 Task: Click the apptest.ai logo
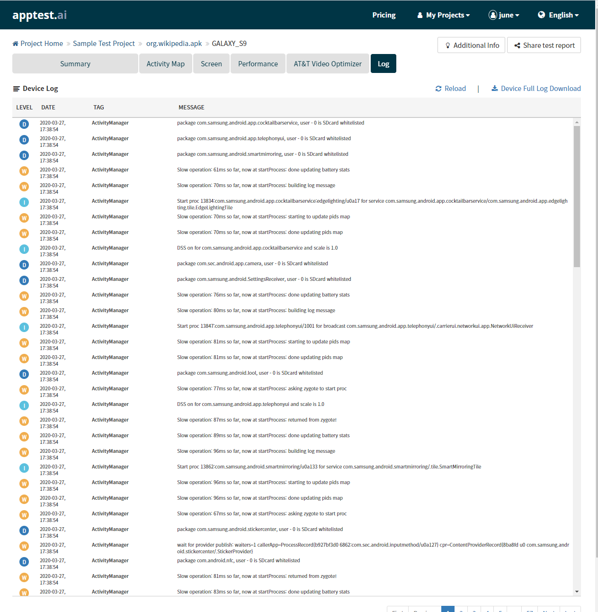[x=39, y=15]
